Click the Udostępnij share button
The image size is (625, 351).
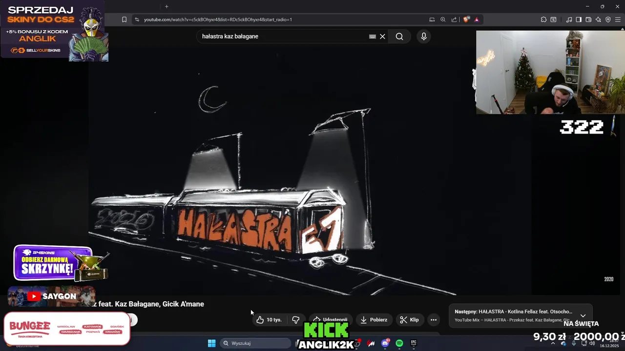pyautogui.click(x=330, y=320)
